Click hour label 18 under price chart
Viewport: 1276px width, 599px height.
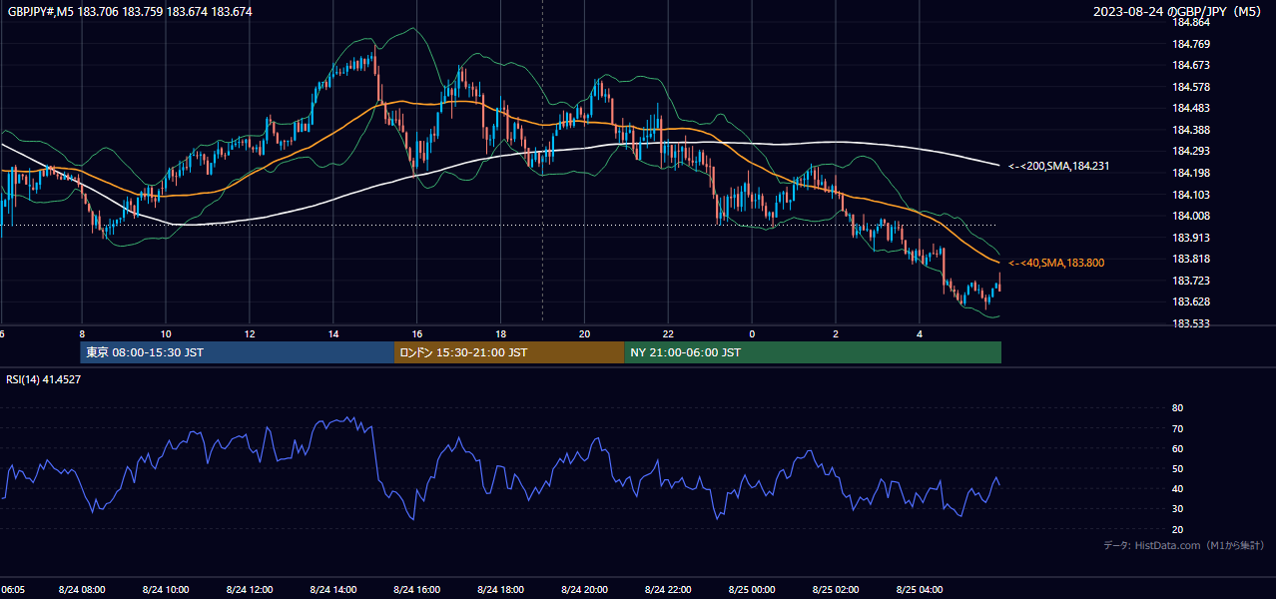click(x=501, y=333)
